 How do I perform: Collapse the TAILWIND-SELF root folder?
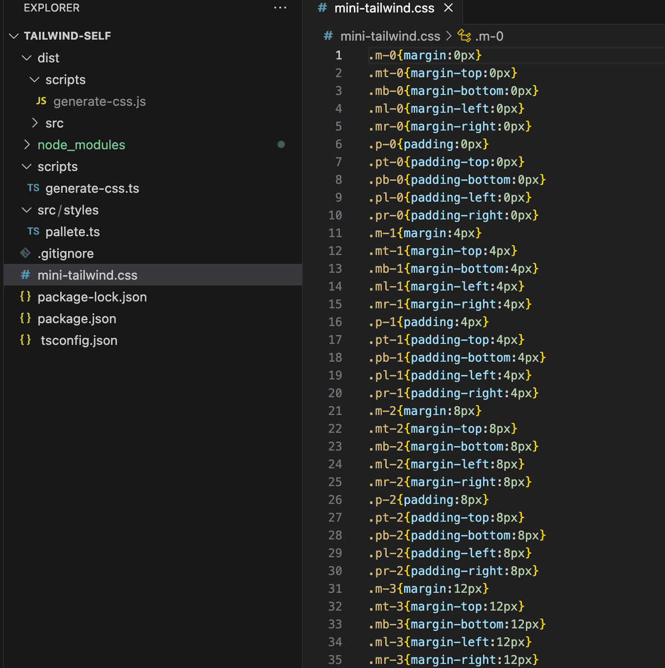pos(14,36)
